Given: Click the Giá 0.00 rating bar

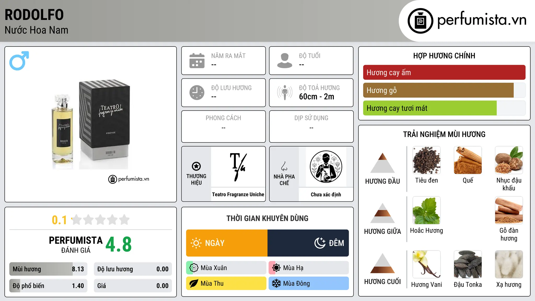Looking at the screenshot, I should coord(133,286).
